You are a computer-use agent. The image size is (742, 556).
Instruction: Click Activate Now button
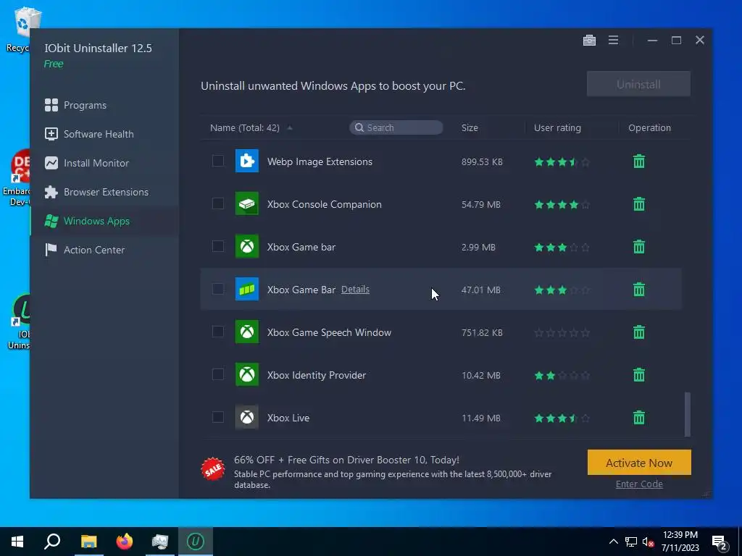pos(639,463)
